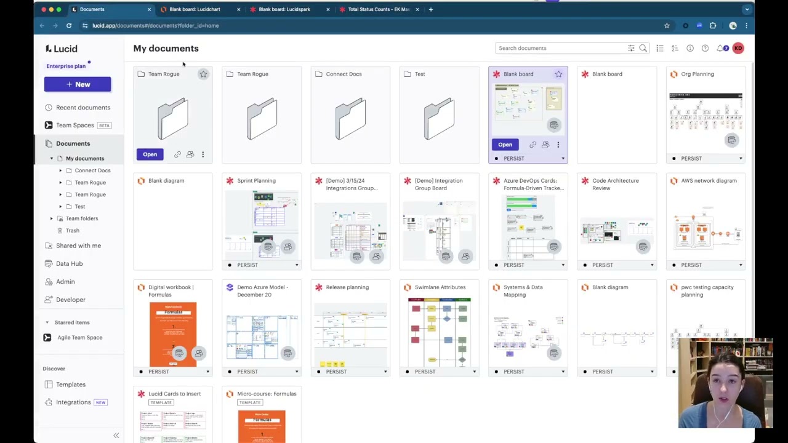Go back in the browser
Image resolution: width=788 pixels, height=443 pixels.
(42, 26)
